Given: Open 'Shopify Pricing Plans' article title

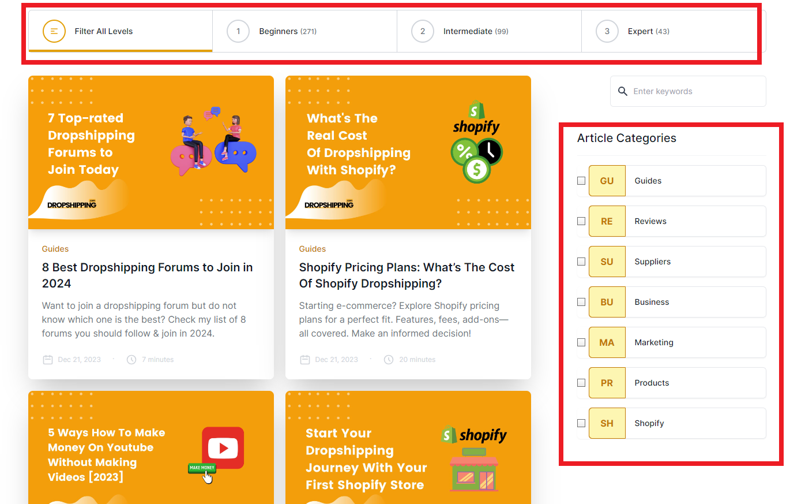Looking at the screenshot, I should tap(407, 275).
